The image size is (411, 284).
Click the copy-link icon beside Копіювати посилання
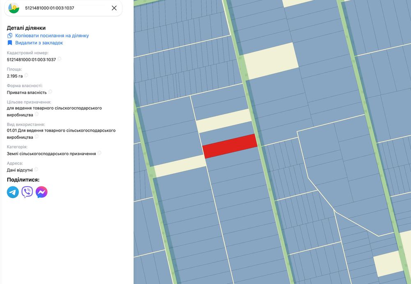click(10, 36)
